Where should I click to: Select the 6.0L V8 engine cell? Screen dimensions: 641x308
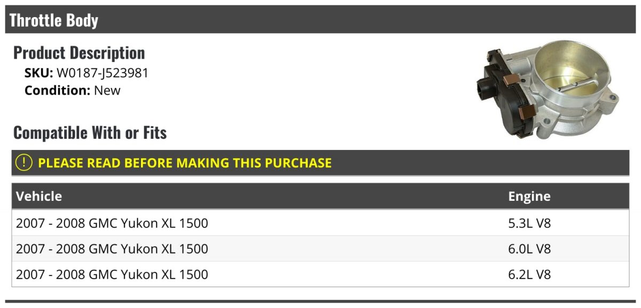tap(529, 249)
